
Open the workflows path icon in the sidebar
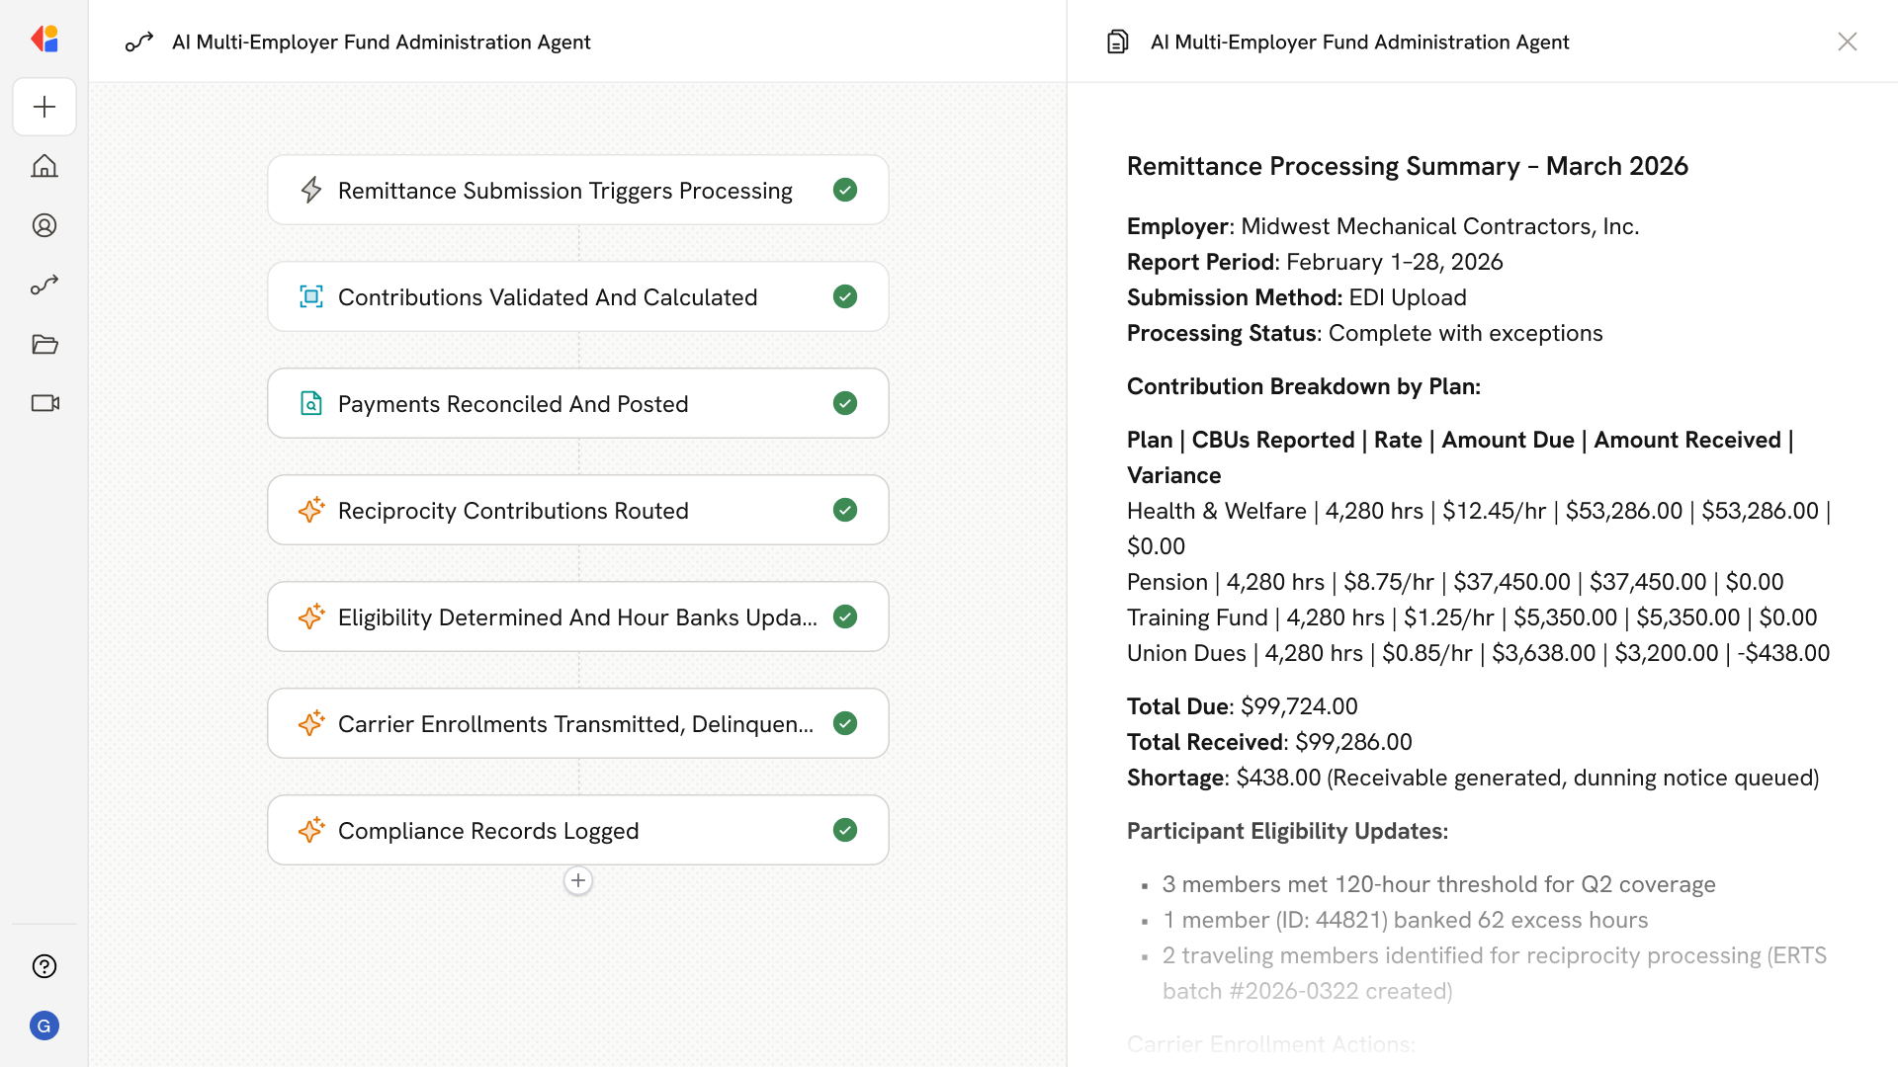tap(44, 285)
